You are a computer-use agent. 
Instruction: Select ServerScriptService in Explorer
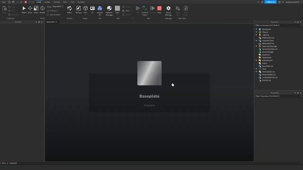point(269,49)
